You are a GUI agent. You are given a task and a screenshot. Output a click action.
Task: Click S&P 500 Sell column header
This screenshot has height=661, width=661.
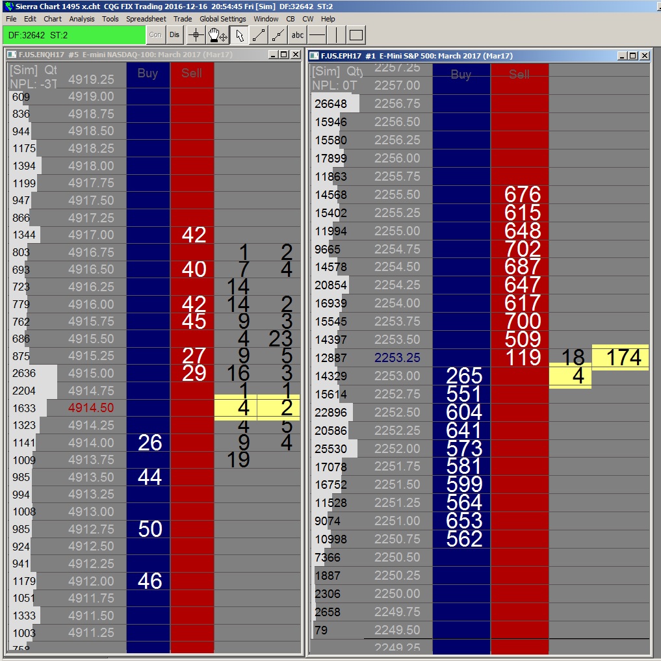tap(519, 75)
